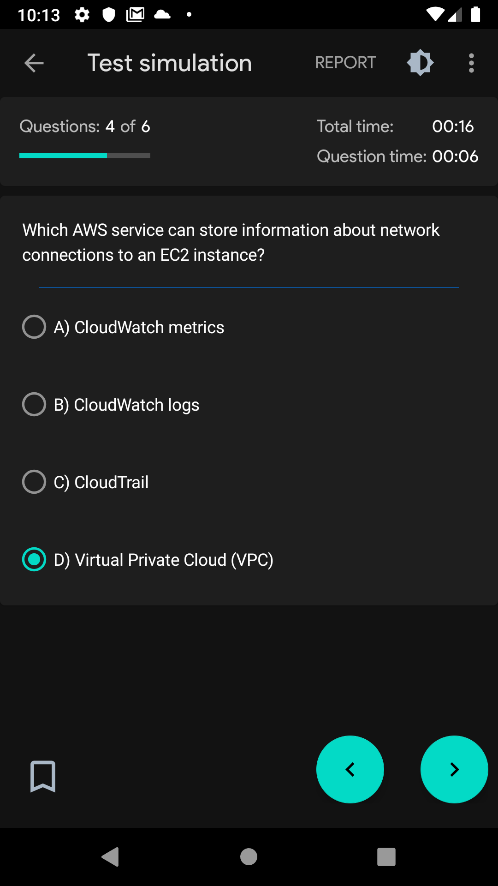Bookmark this question
Viewport: 498px width, 886px height.
(43, 776)
